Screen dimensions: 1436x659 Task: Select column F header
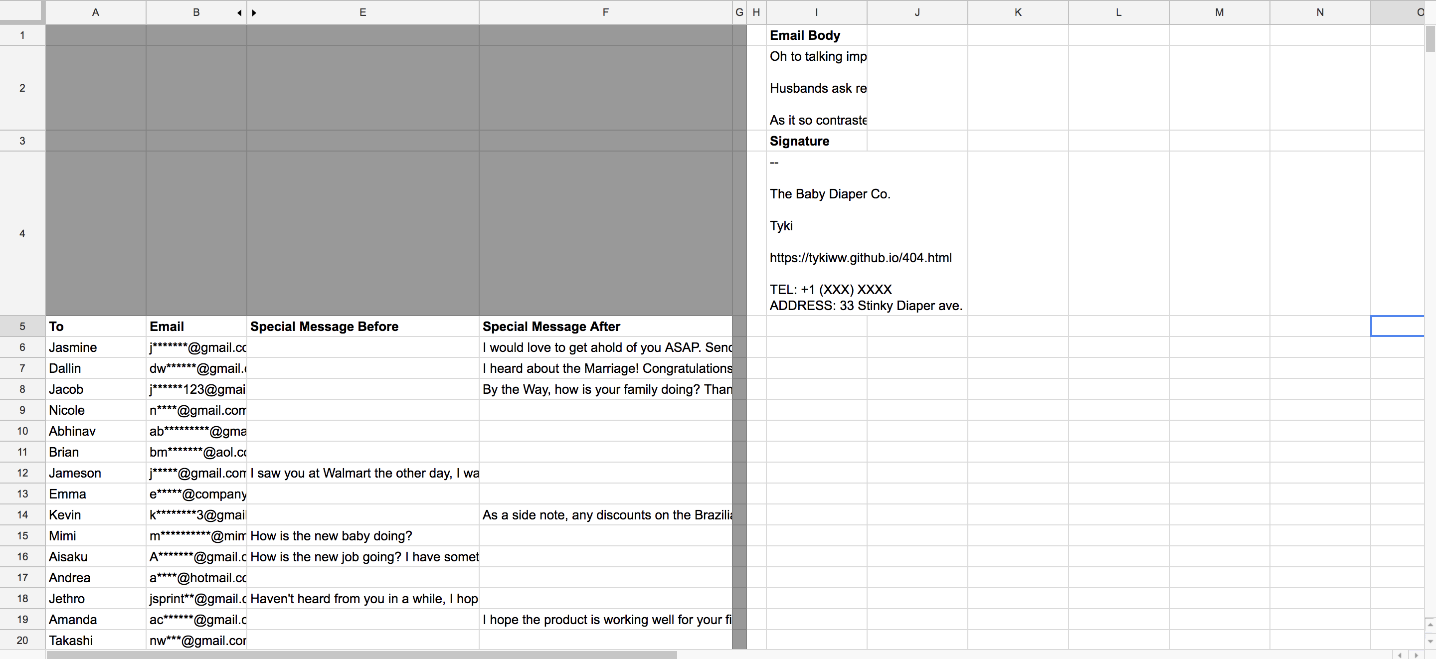tap(605, 12)
